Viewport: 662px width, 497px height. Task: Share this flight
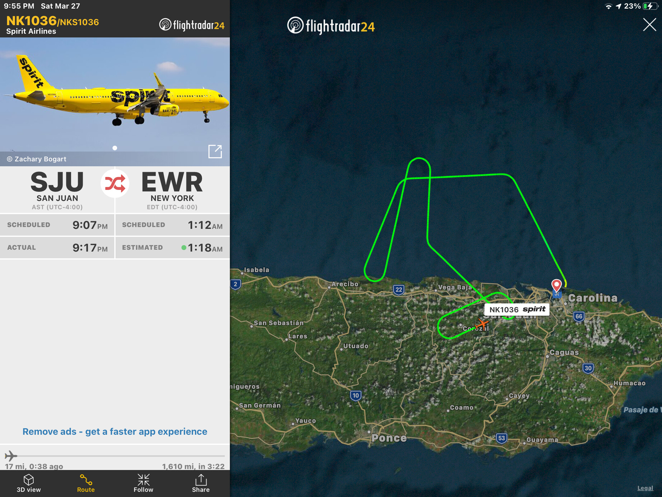tap(201, 483)
